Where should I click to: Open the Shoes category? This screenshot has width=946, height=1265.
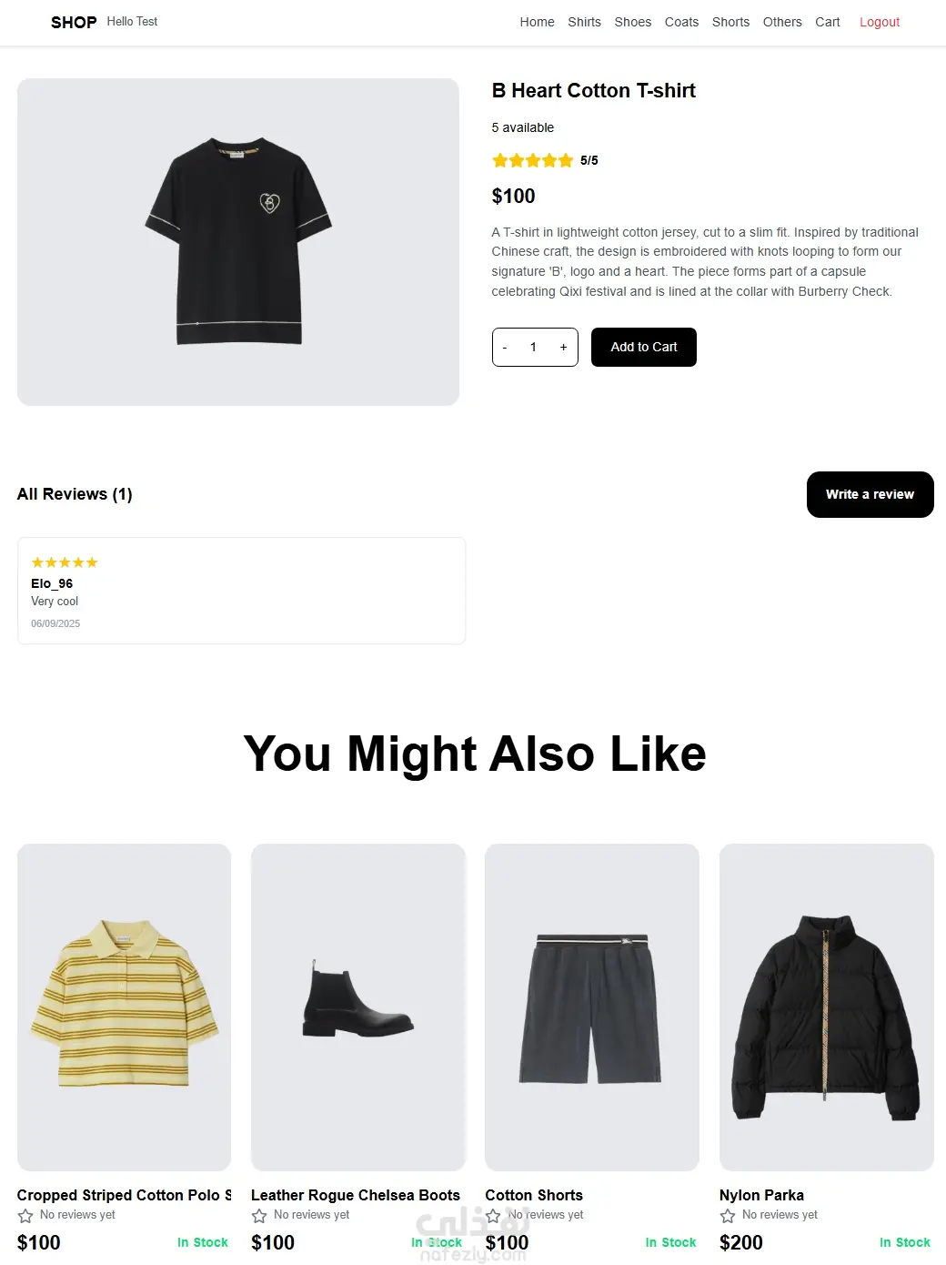[x=632, y=22]
